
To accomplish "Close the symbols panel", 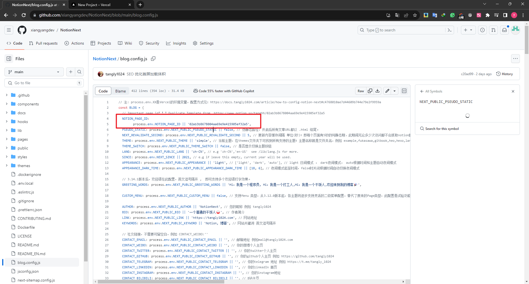I will 513,91.
